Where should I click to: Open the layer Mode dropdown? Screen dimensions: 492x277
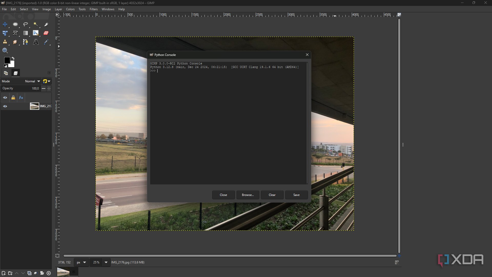click(21, 81)
